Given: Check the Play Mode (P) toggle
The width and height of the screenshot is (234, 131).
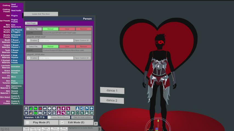Looking at the screenshot, I should pyautogui.click(x=27, y=123).
